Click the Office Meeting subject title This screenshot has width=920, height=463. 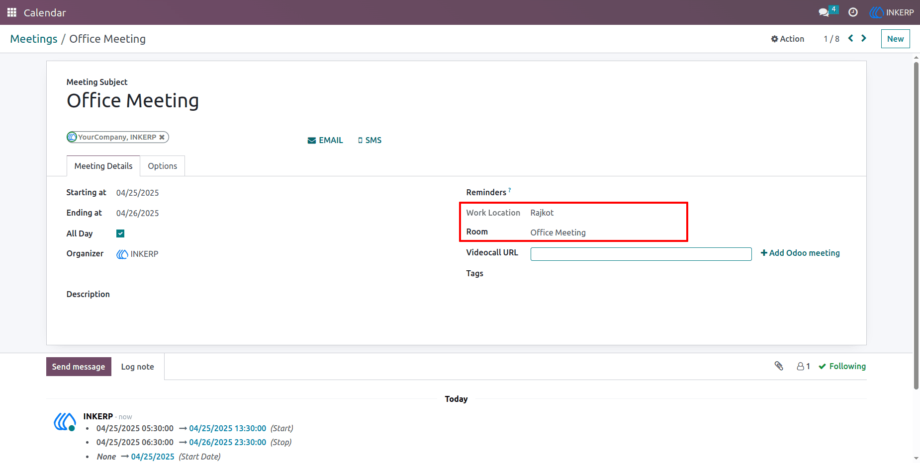pyautogui.click(x=133, y=101)
